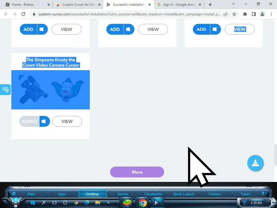Open the Chrome profile menu
The height and width of the screenshot is (208, 277).
262,14
